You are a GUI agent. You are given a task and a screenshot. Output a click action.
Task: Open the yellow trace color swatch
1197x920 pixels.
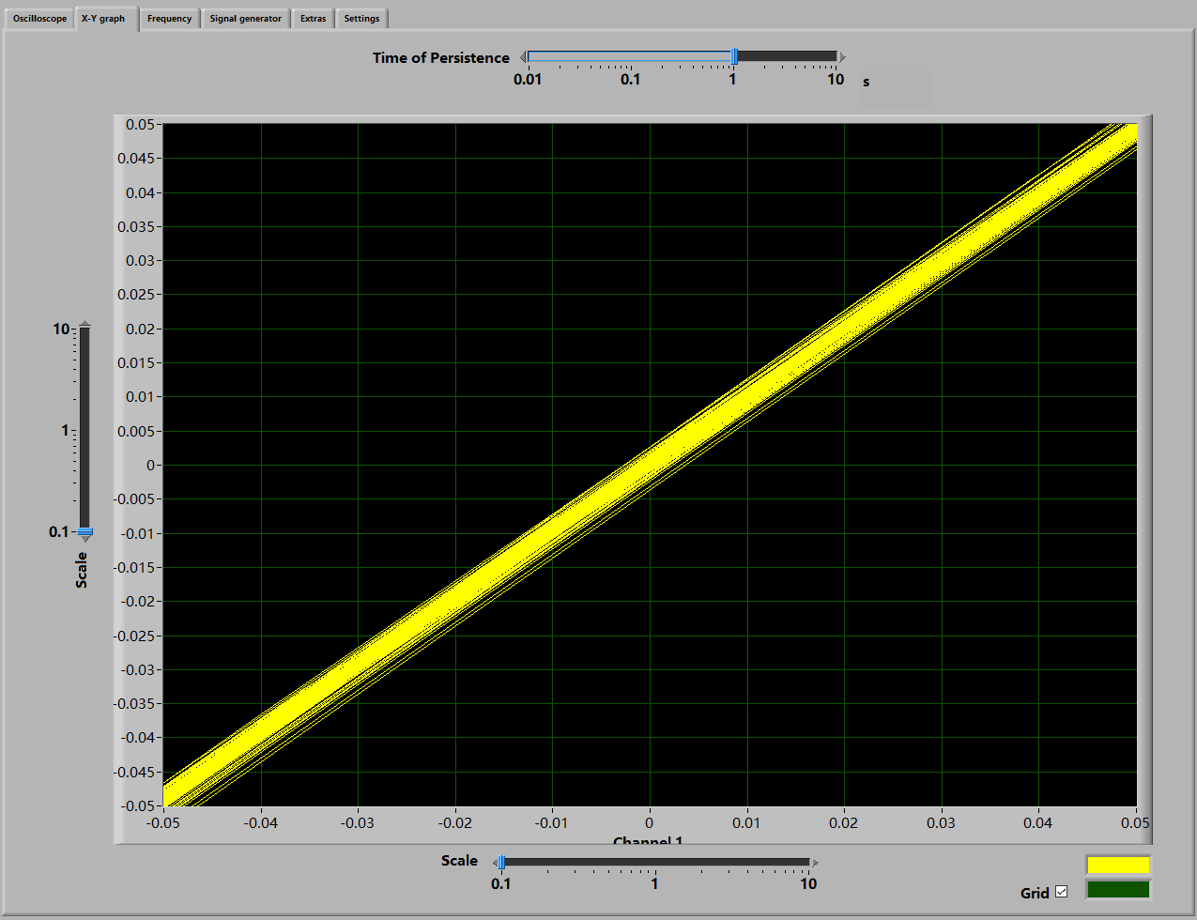click(x=1117, y=865)
